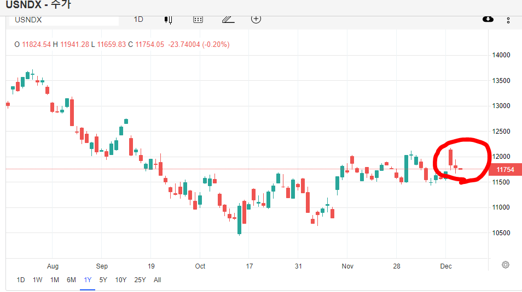Select the 5Y time range
The width and height of the screenshot is (522, 292).
point(103,279)
